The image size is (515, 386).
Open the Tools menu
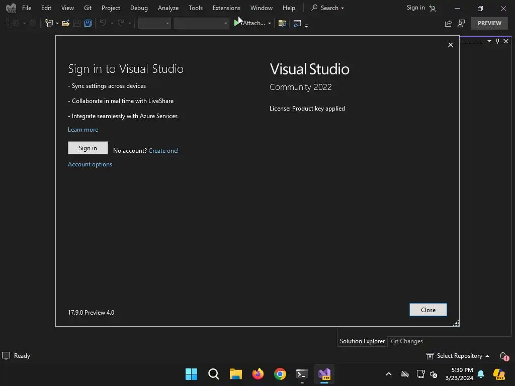(196, 8)
